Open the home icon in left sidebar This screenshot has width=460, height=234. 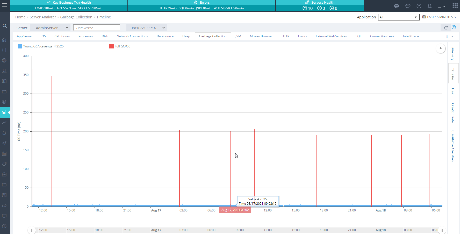[x=4, y=40]
